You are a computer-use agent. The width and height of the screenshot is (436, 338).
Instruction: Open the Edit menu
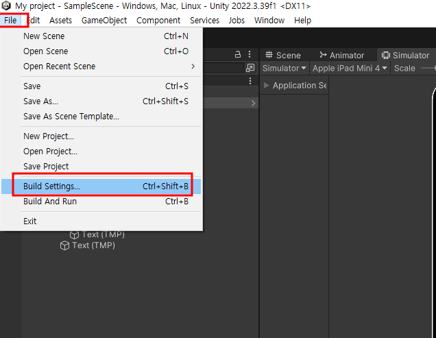34,21
